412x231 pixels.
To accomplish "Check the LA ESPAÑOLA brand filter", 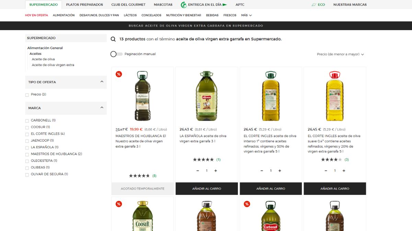I will tap(27, 147).
